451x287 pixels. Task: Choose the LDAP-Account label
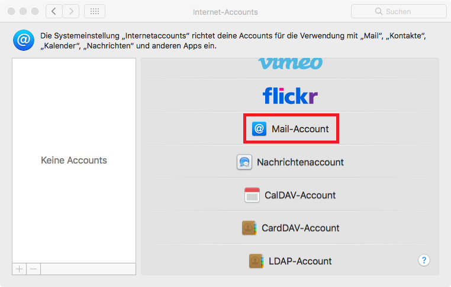coord(300,261)
